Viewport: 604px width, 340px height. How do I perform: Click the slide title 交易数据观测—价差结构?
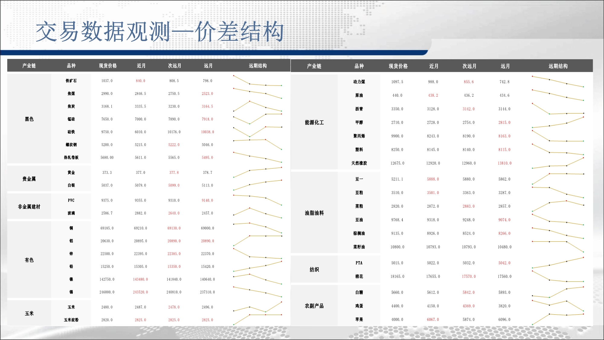click(160, 31)
